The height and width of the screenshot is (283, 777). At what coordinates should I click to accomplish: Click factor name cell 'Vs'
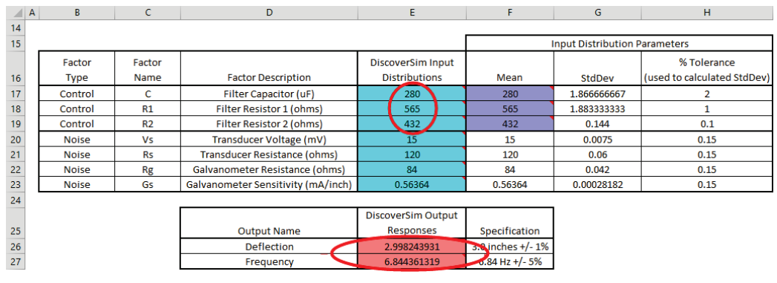(148, 139)
